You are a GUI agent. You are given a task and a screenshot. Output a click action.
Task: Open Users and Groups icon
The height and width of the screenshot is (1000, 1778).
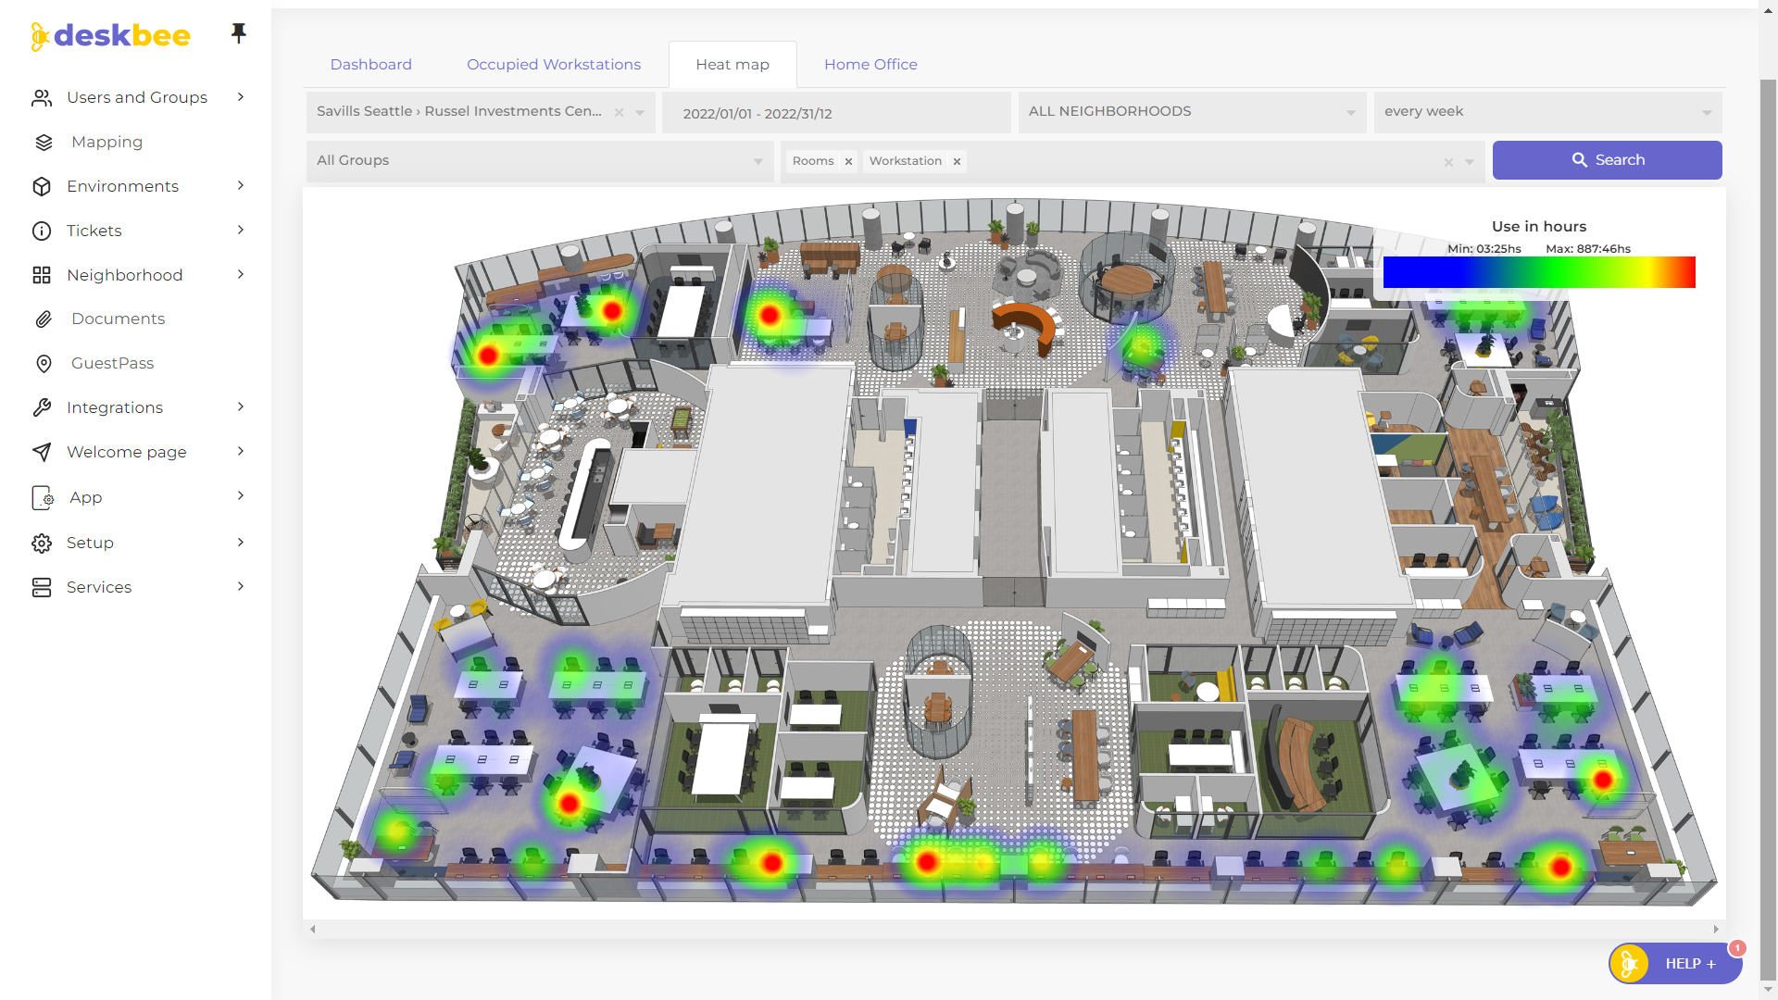pos(42,98)
